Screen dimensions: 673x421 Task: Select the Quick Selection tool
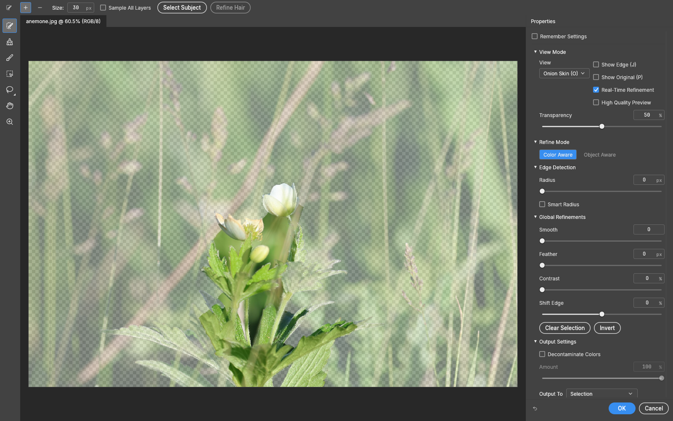point(10,26)
